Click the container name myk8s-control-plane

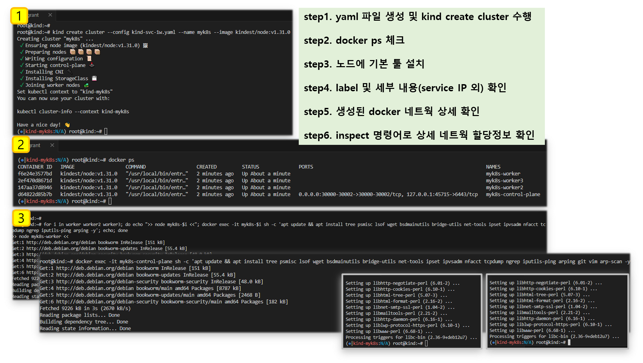pyautogui.click(x=513, y=194)
